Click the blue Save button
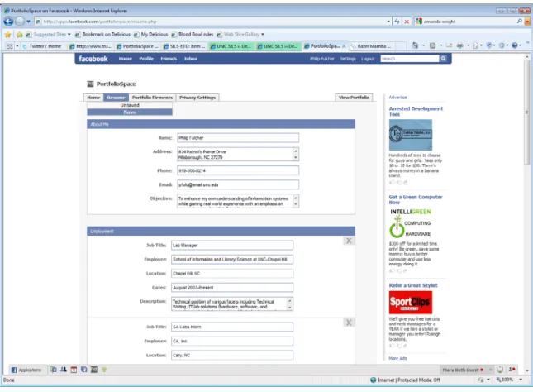The width and height of the screenshot is (533, 392). [x=130, y=112]
